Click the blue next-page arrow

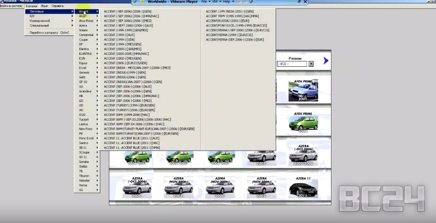click(x=326, y=61)
